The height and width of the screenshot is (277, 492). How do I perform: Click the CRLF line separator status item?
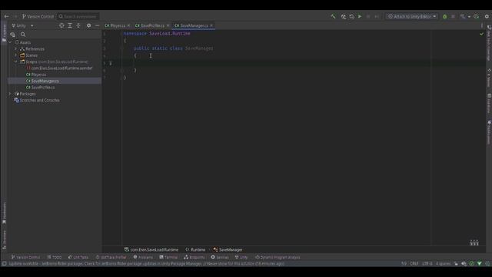click(x=414, y=264)
